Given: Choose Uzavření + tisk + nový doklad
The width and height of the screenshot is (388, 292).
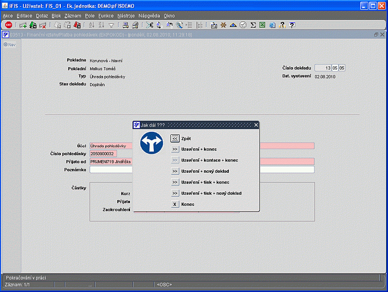Looking at the screenshot, I should click(x=175, y=193).
